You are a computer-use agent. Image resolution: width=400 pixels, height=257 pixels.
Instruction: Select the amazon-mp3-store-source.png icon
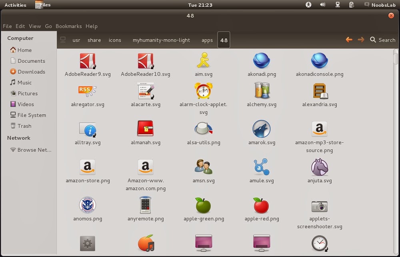click(x=319, y=129)
